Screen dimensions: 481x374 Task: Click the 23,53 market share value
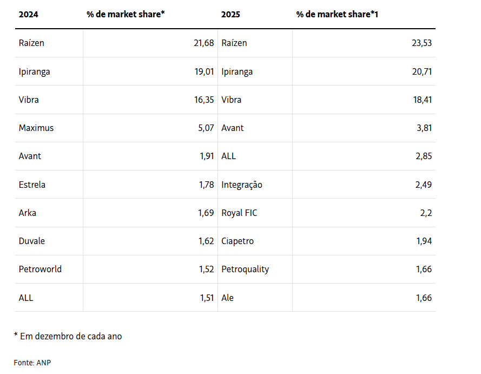pyautogui.click(x=421, y=43)
